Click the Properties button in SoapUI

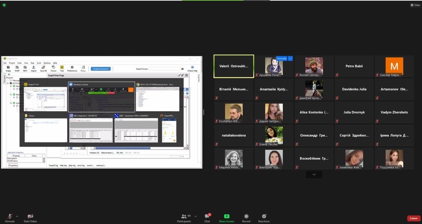coord(13,165)
